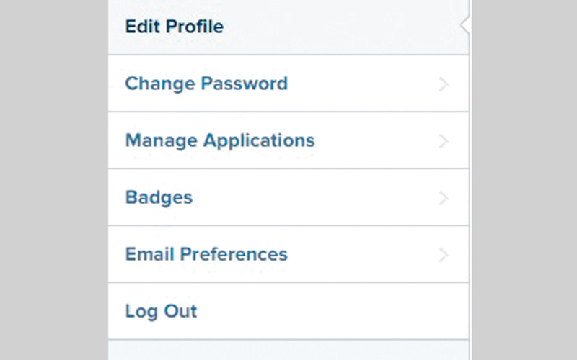Open Manage Applications settings
577x360 pixels.
click(220, 140)
